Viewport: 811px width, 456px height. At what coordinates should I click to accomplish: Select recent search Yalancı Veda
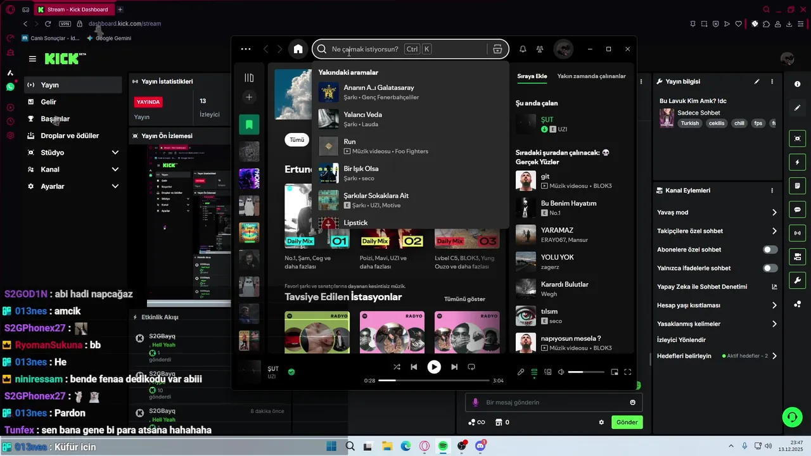point(411,119)
